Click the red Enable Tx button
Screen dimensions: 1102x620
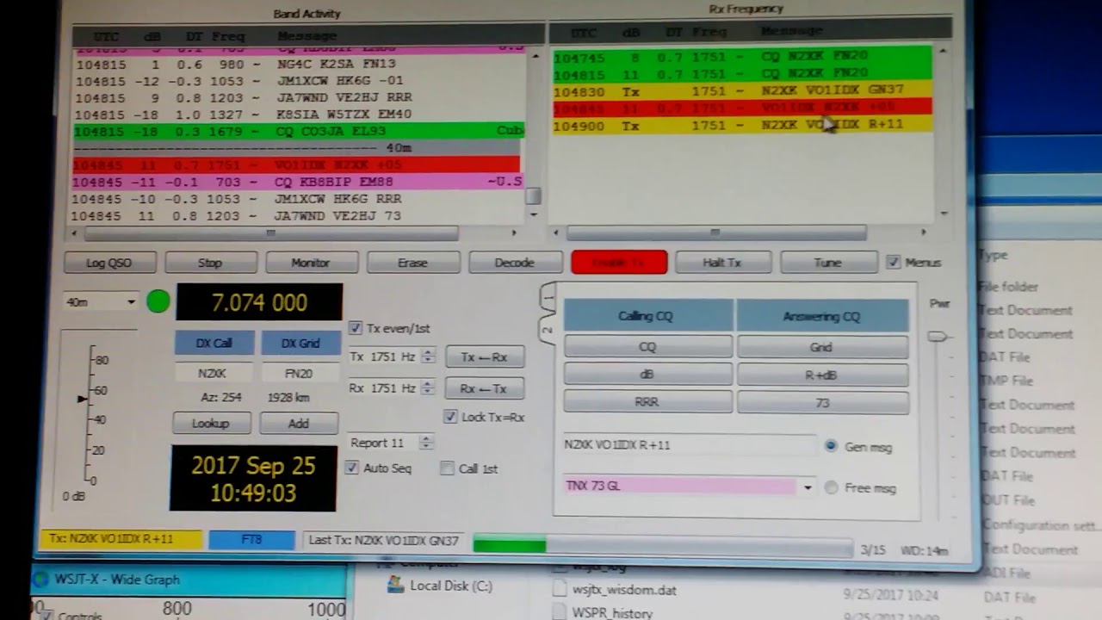click(x=619, y=263)
